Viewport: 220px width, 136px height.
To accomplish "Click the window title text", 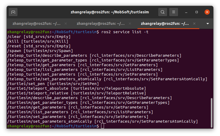I will pyautogui.click(x=110, y=12).
